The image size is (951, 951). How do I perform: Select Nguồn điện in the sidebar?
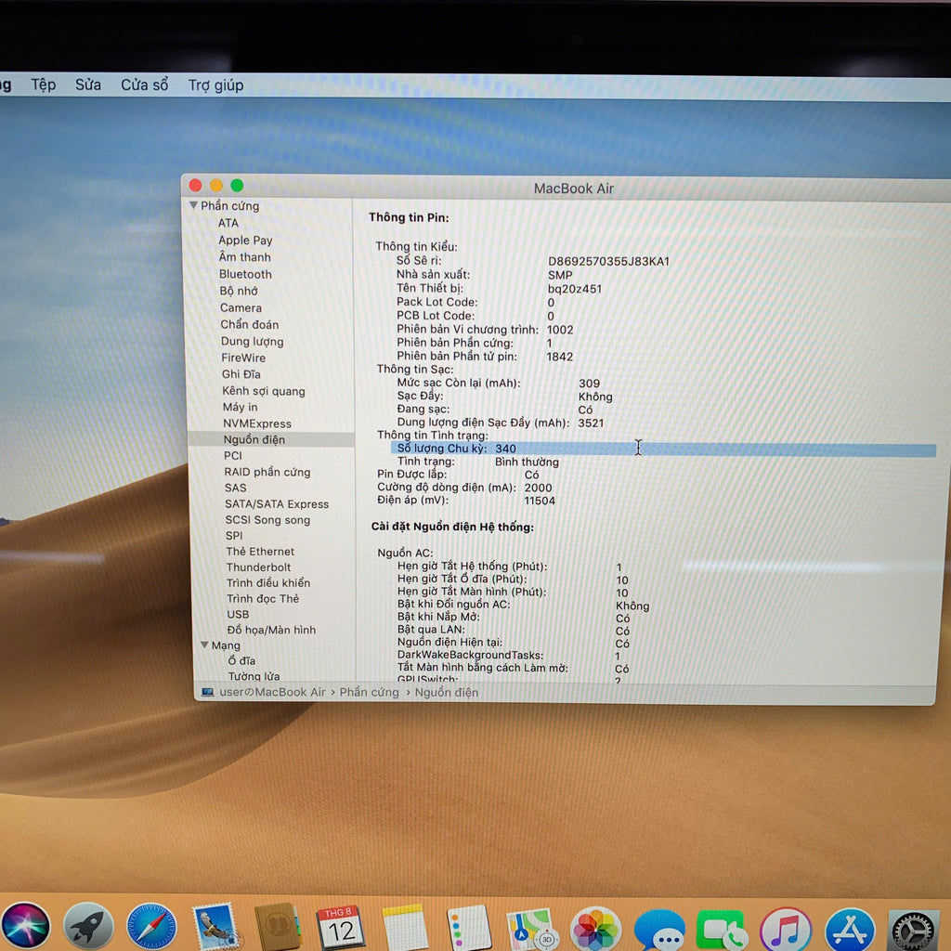tap(271, 439)
